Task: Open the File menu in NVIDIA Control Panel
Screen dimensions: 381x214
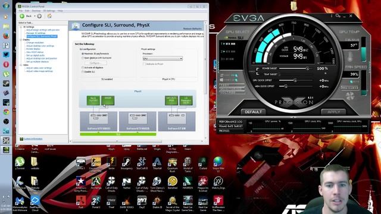Action: click(x=21, y=11)
